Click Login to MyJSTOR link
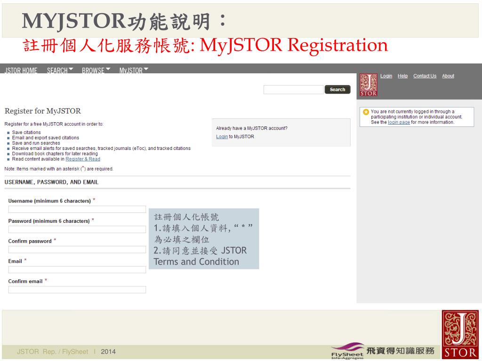The height and width of the screenshot is (361, 482). tap(222, 137)
